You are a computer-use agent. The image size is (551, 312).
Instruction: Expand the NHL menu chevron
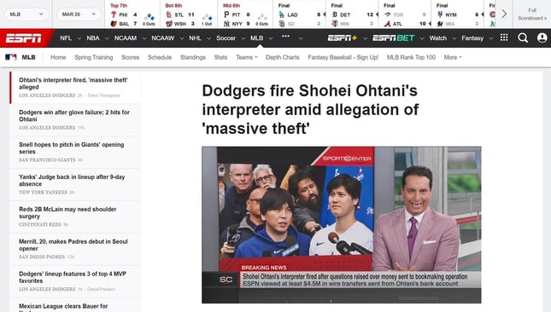tap(208, 38)
